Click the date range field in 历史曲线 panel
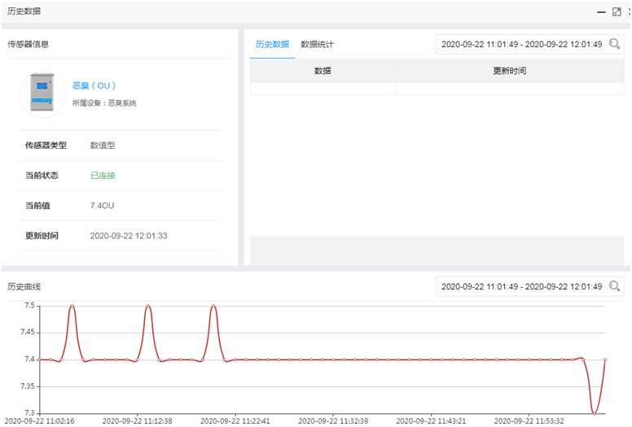Viewport: 632px width, 427px height. pyautogui.click(x=521, y=286)
